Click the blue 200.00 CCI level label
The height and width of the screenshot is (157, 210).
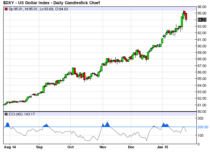[203, 127]
